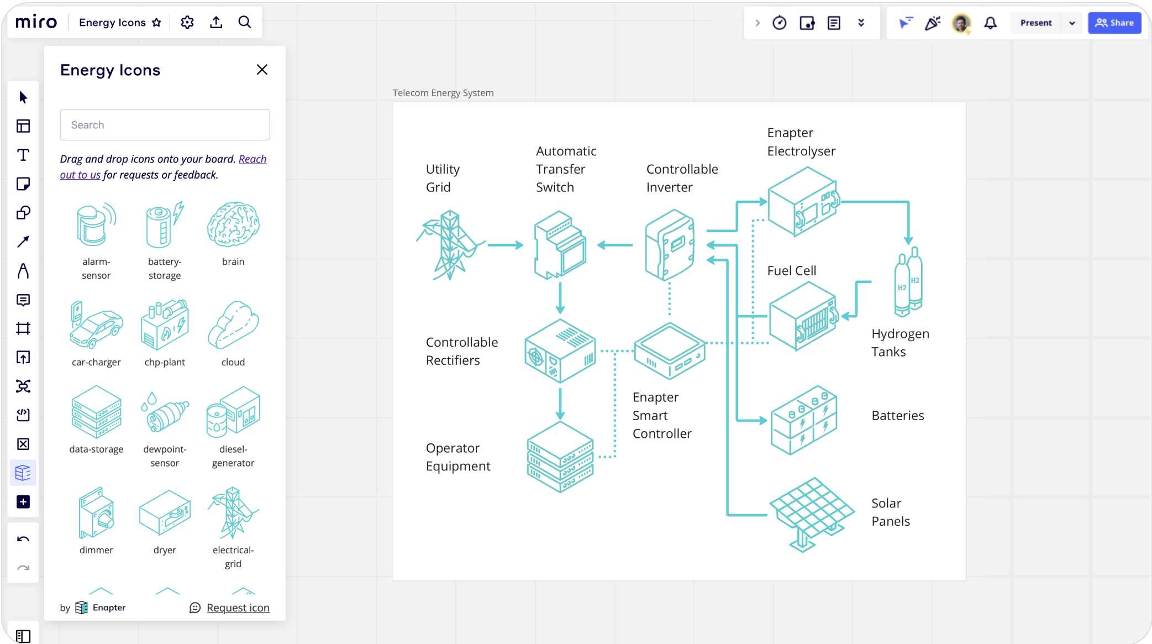
Task: Star the Energy Icons board
Action: tap(156, 23)
